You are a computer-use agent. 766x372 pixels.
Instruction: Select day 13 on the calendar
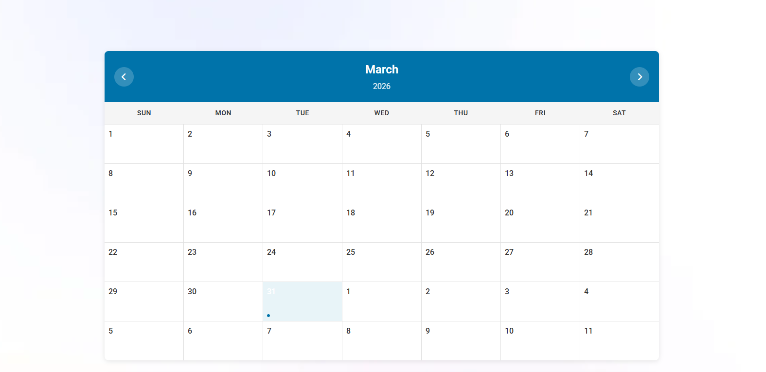tap(540, 183)
